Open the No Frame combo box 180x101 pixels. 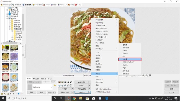coord(40,87)
